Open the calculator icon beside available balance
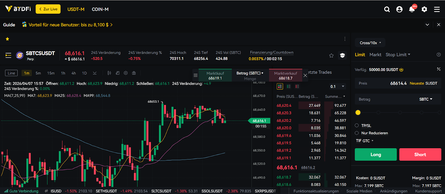 [439, 69]
